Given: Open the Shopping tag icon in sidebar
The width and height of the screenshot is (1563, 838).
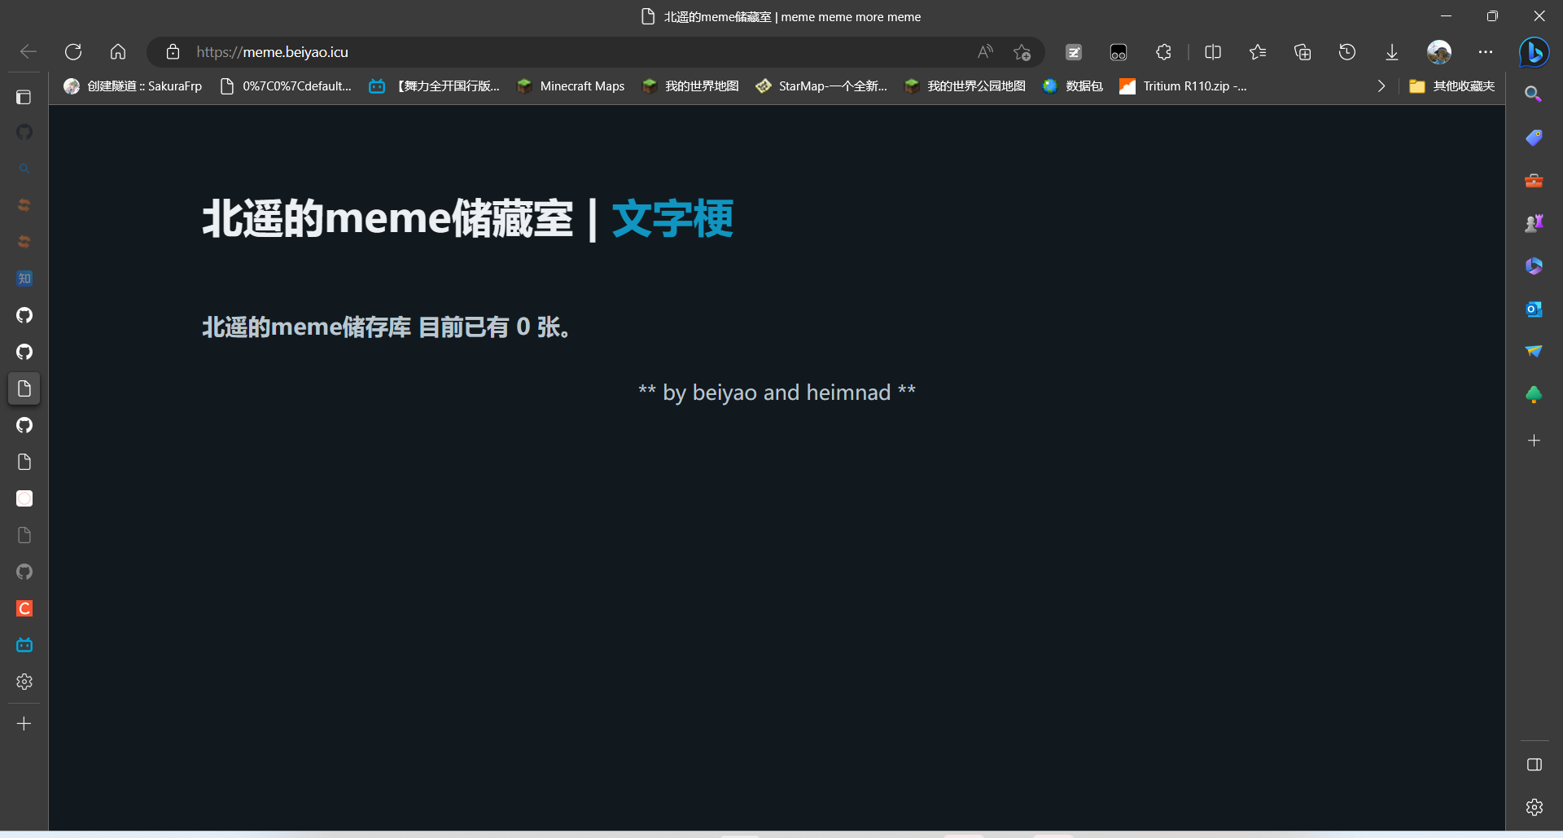Looking at the screenshot, I should pyautogui.click(x=1534, y=137).
